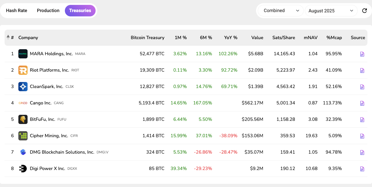This screenshot has width=372, height=187.
Task: Open the August 2025 month dropdown
Action: (x=331, y=11)
